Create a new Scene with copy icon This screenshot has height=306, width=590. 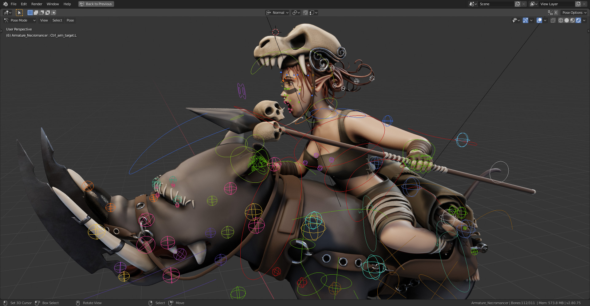pyautogui.click(x=517, y=4)
